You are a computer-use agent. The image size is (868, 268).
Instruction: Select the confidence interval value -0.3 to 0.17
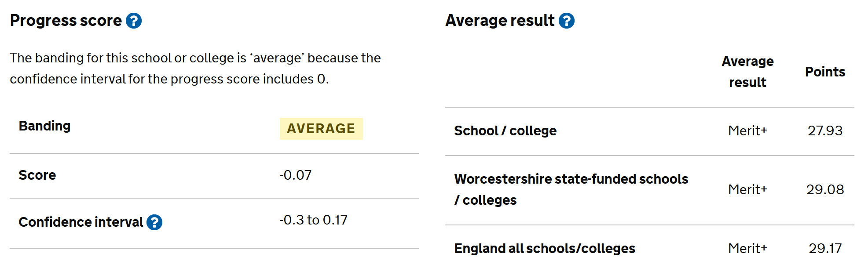[x=313, y=220]
